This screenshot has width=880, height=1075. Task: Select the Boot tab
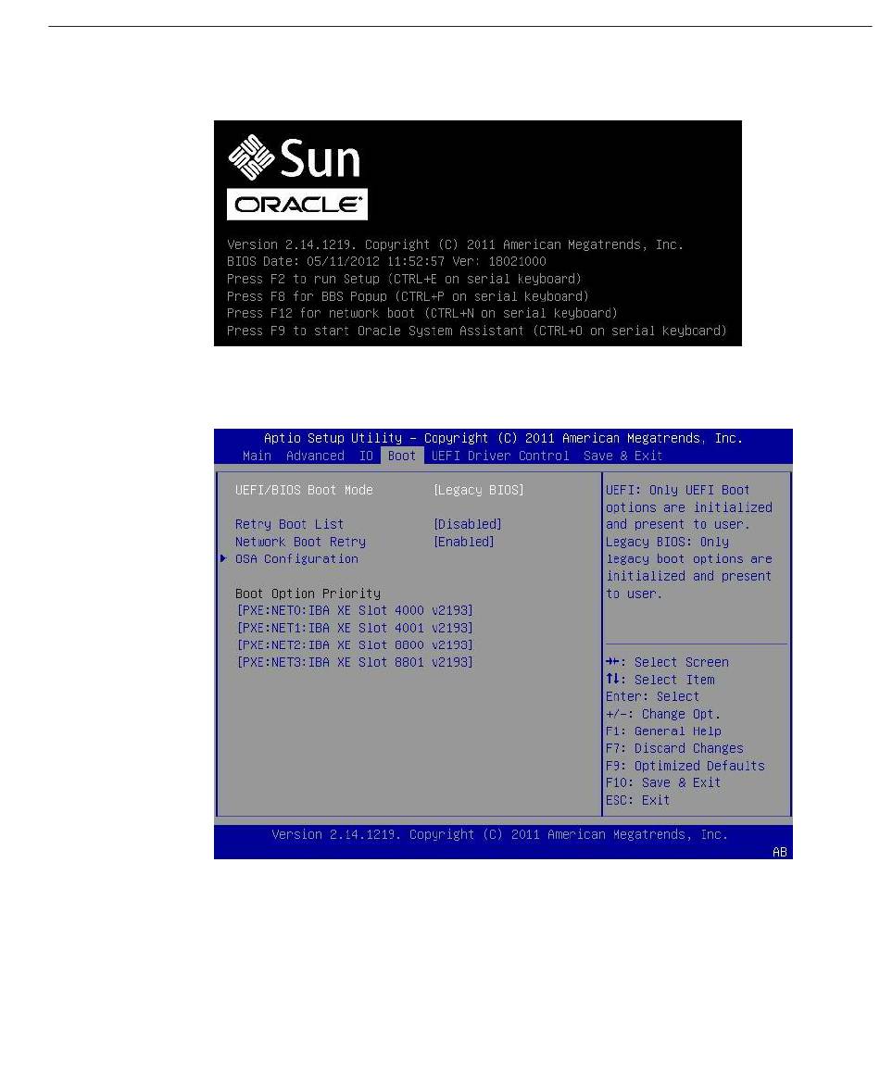click(402, 456)
